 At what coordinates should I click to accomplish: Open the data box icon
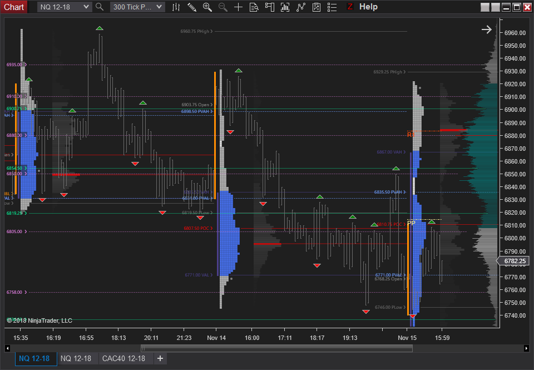(254, 7)
